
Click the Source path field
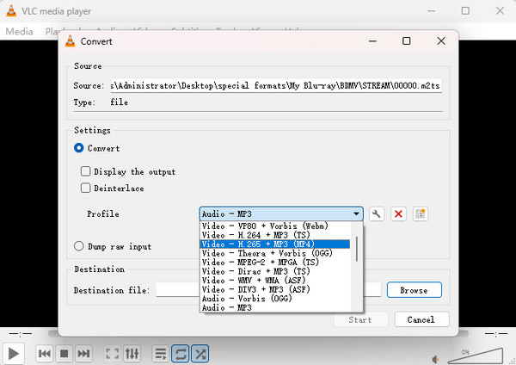276,85
